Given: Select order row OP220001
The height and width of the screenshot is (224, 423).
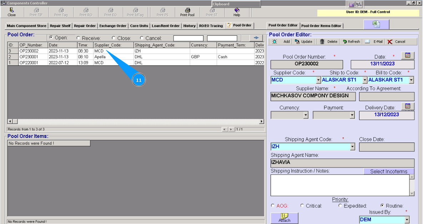Looking at the screenshot, I should pos(136,63).
